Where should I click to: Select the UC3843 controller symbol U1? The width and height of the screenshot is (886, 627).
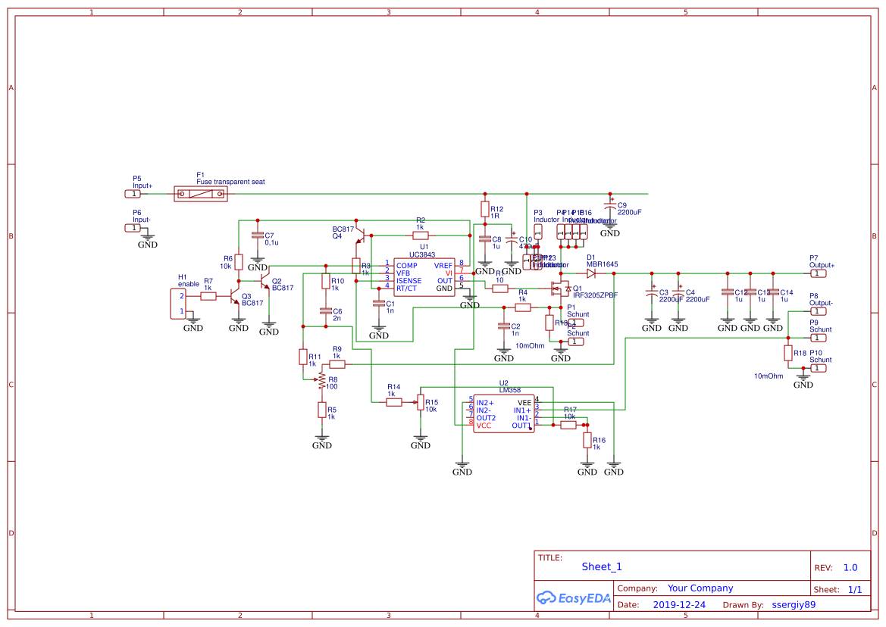(x=422, y=275)
